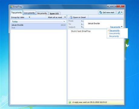Click the EmailTray logo in the title bar

click(x=11, y=7)
